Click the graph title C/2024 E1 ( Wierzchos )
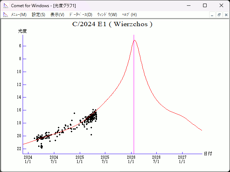Image resolution: width=230 pixels, height=172 pixels. [112, 24]
